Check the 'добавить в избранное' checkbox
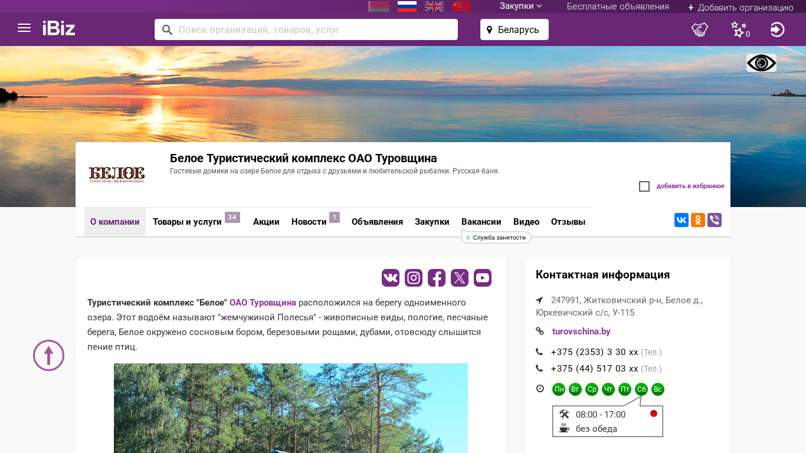Screen dimensions: 806x453 [x=644, y=186]
